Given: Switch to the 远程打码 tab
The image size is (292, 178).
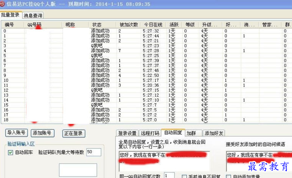Looking at the screenshot, I should point(150,133).
